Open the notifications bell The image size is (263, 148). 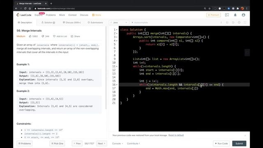(x=235, y=15)
